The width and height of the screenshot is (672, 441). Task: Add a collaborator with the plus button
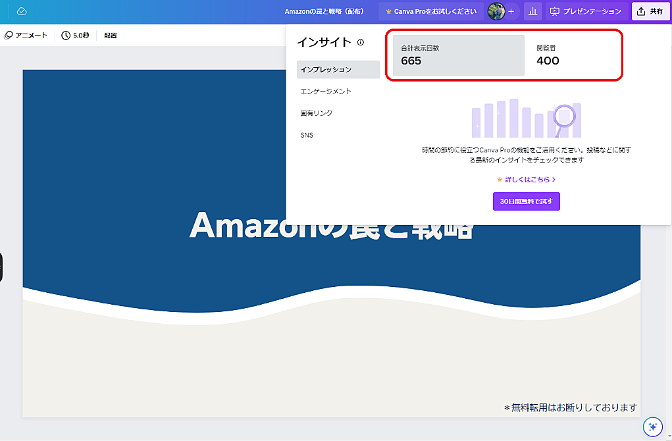[511, 12]
